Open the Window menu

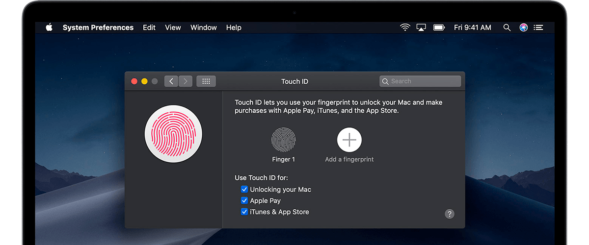pos(204,27)
